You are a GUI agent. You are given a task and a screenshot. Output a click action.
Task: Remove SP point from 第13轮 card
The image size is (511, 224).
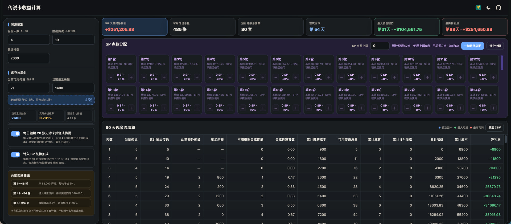pos(111,108)
